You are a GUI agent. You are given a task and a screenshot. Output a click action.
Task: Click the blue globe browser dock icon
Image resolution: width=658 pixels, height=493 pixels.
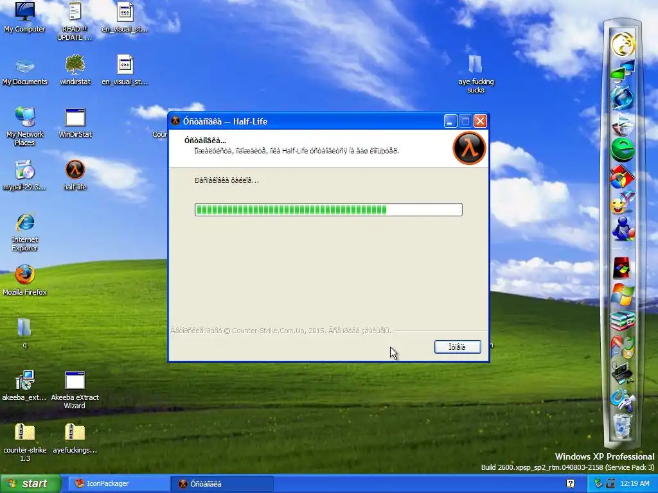[623, 98]
